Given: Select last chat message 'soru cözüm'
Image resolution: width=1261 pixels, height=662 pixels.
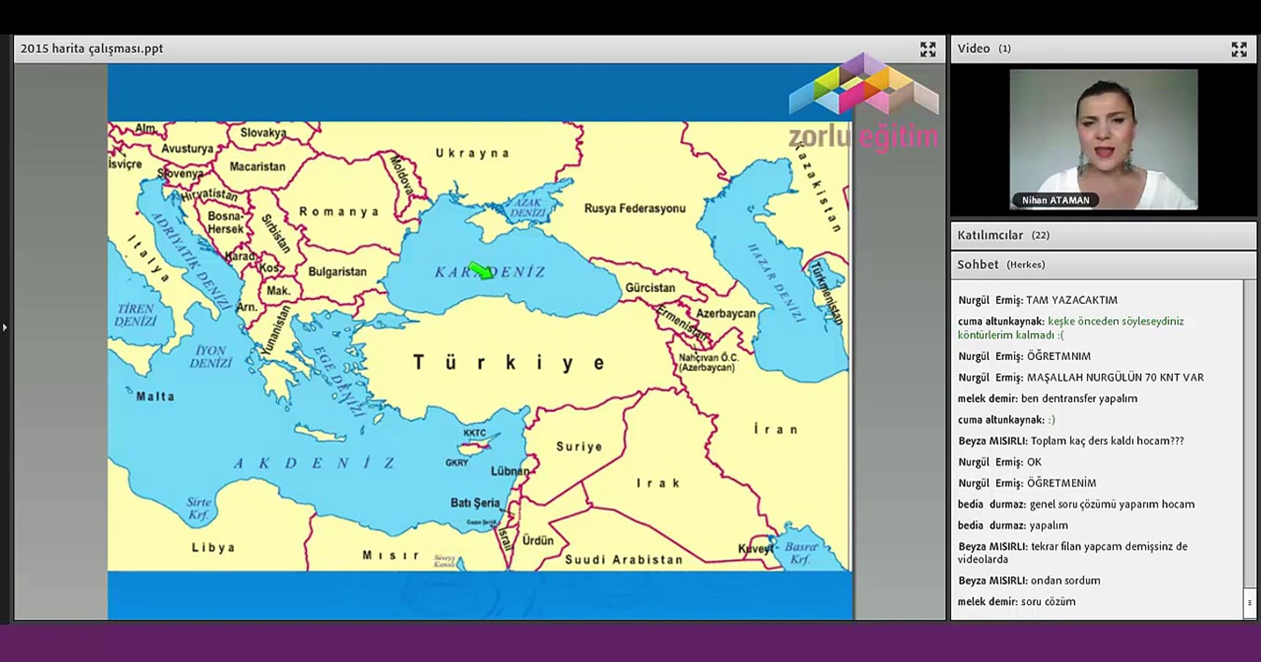Looking at the screenshot, I should [1048, 602].
